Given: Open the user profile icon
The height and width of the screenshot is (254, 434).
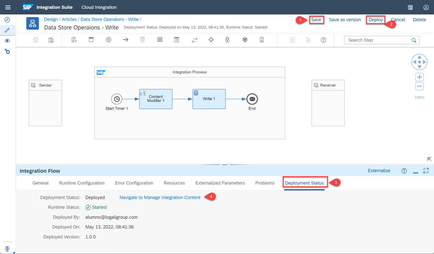Looking at the screenshot, I should tap(426, 7).
